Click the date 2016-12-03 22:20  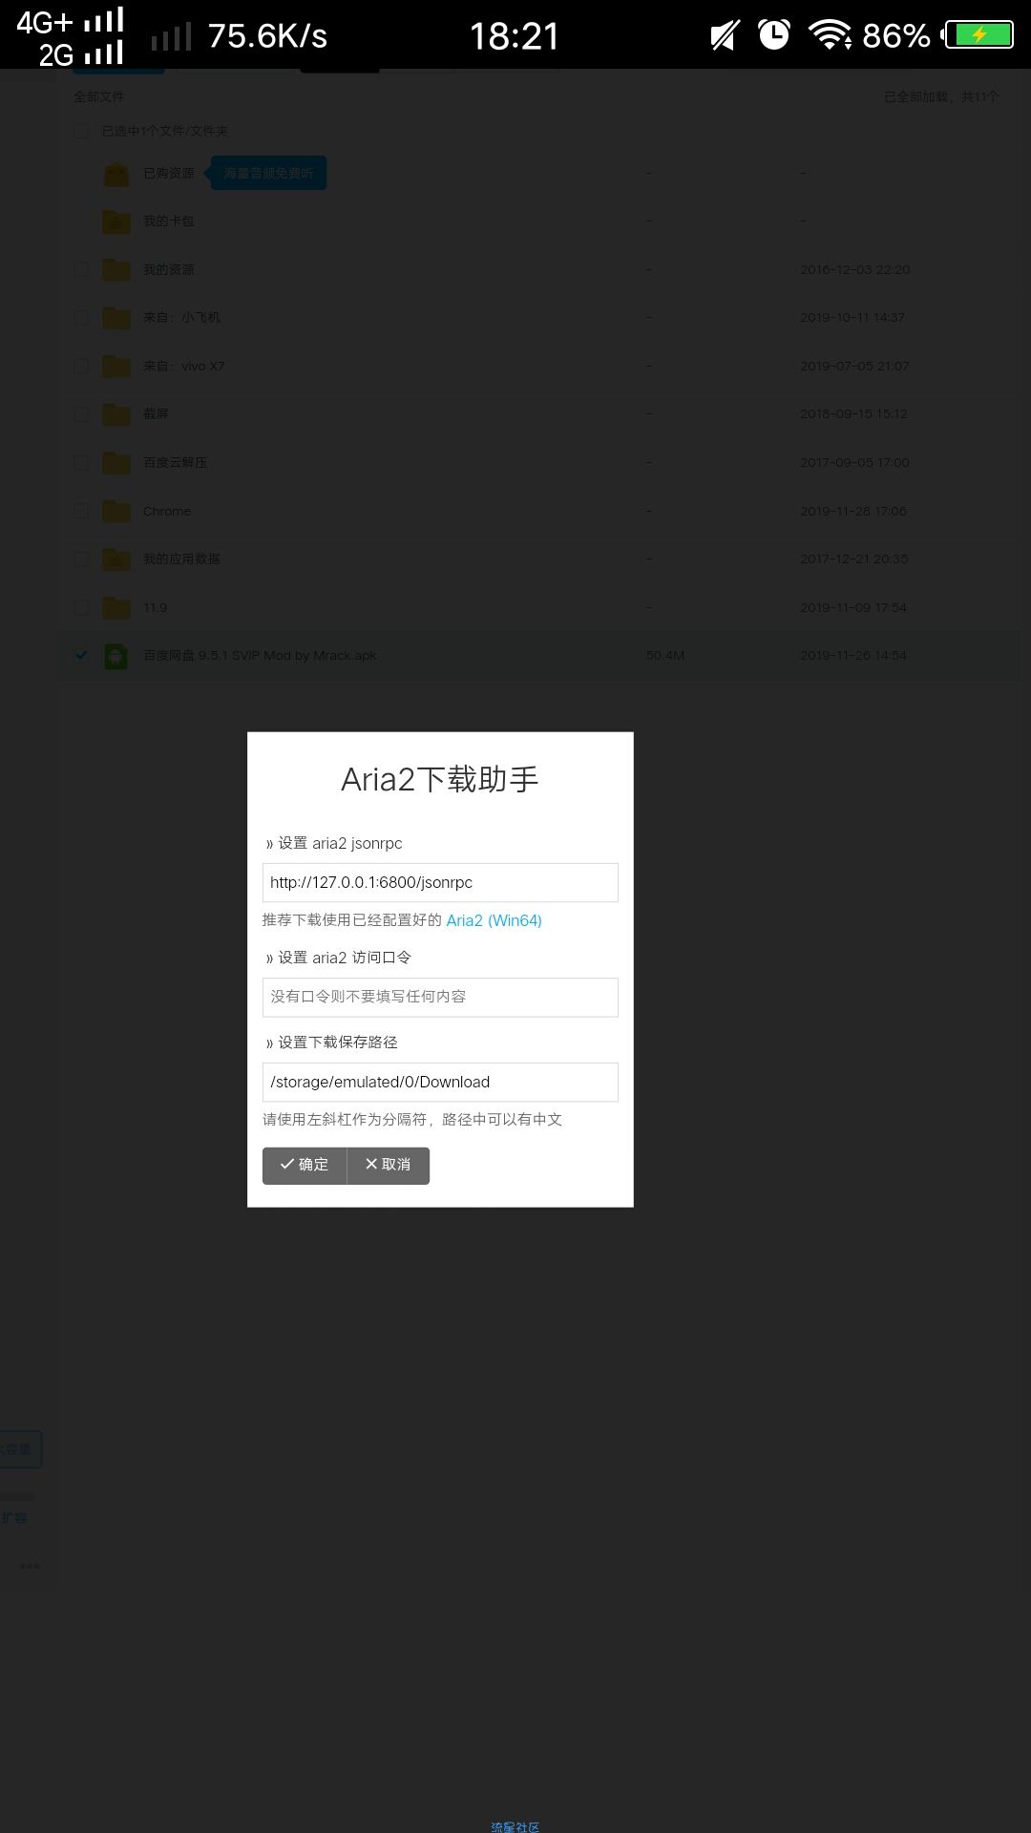[x=855, y=269]
